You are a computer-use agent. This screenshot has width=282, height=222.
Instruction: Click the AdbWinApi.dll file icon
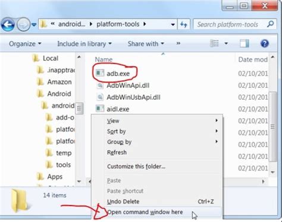click(x=100, y=85)
